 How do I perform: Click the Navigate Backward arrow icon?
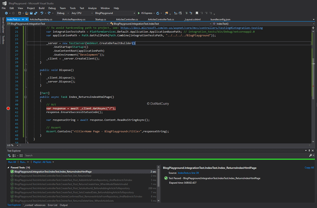pos(6,13)
